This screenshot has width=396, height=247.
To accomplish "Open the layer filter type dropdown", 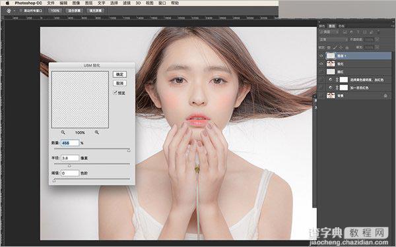I will (329, 32).
